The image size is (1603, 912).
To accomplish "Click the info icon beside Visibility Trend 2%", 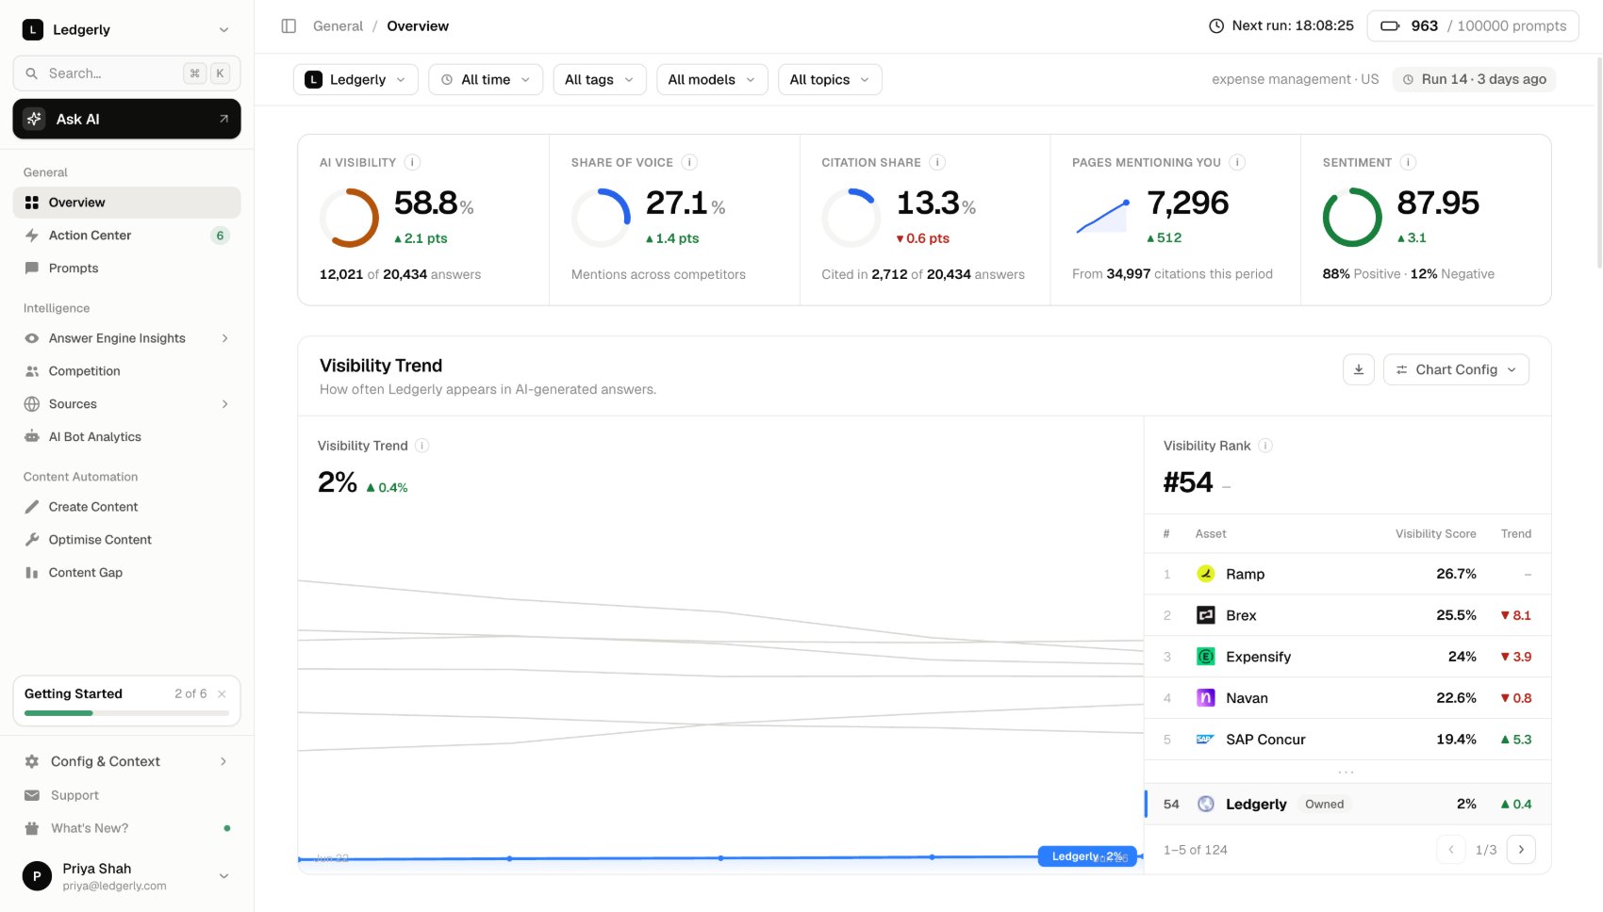I will point(422,446).
